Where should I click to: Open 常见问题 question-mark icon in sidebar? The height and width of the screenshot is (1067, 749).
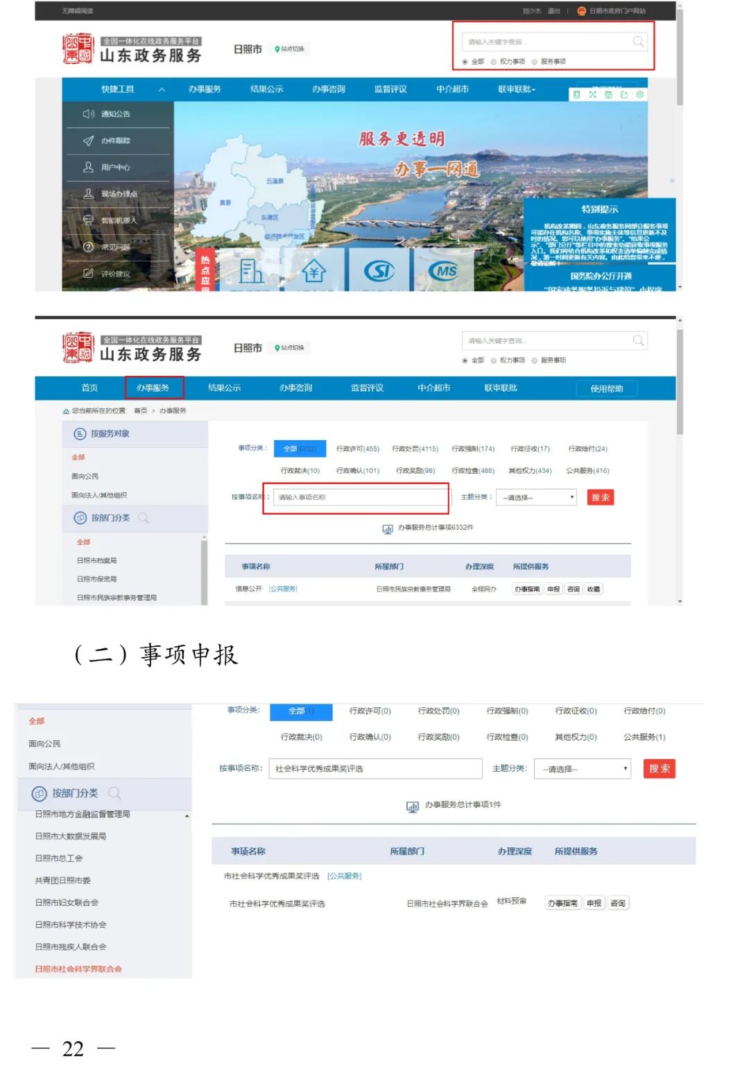(x=89, y=247)
